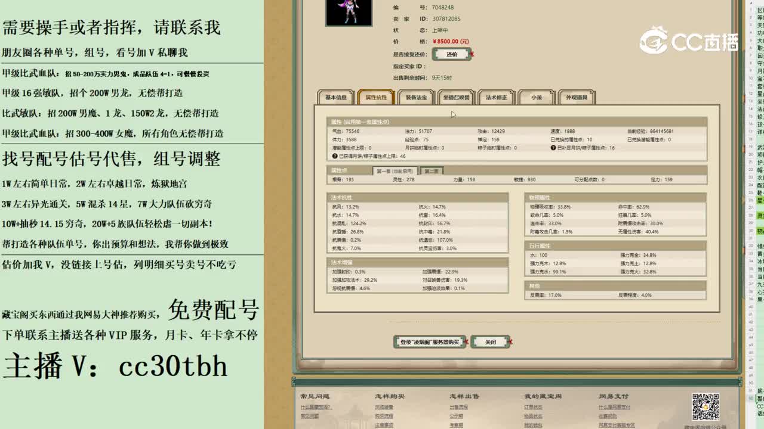Switch to the 第二套 attribute point set
Screen dimensions: 764x429
click(x=432, y=171)
